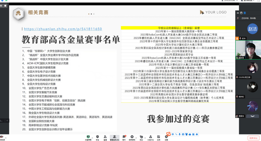Click the Security (安全) icon

pyautogui.click(x=97, y=137)
